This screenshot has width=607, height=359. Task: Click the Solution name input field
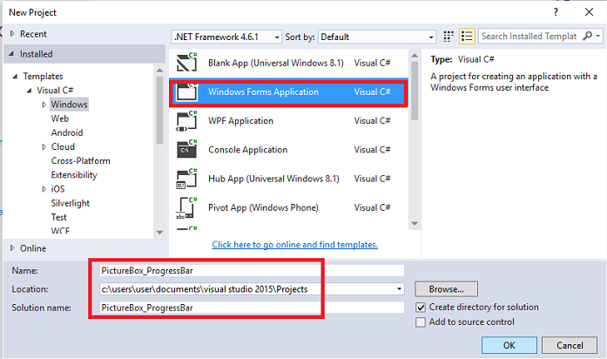pyautogui.click(x=252, y=308)
